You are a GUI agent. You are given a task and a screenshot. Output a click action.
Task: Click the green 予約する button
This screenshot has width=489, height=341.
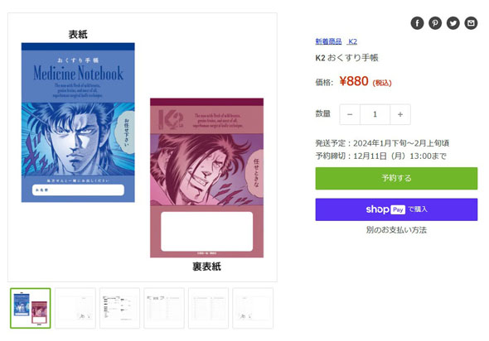396,179
